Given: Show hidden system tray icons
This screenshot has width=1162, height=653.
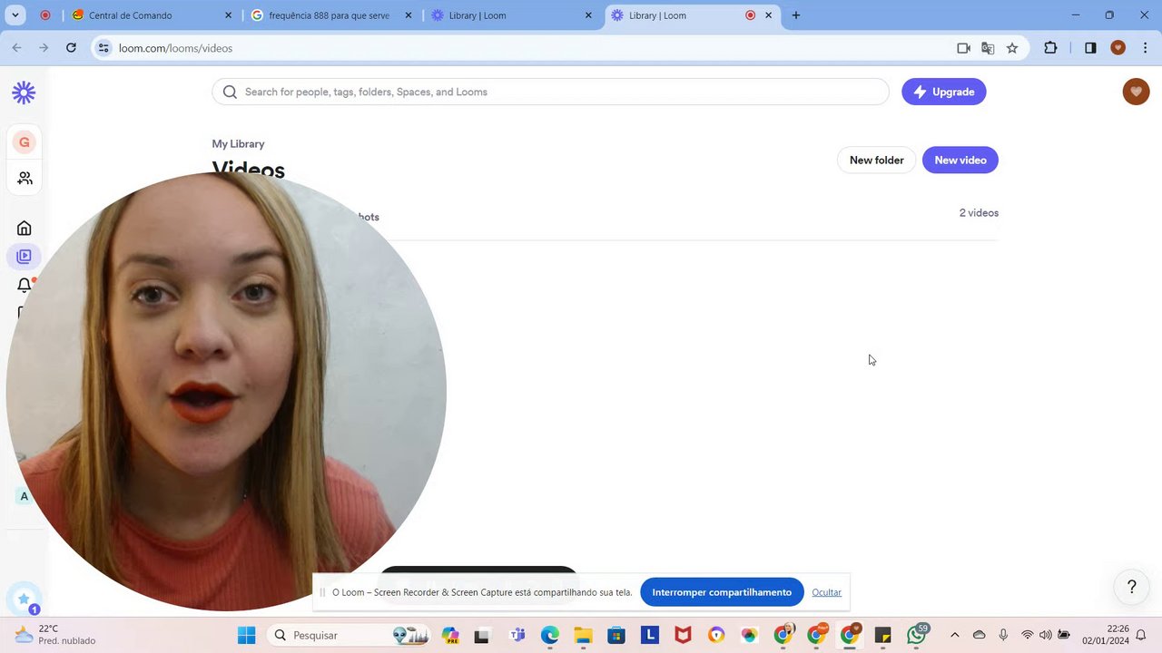Looking at the screenshot, I should point(954,635).
